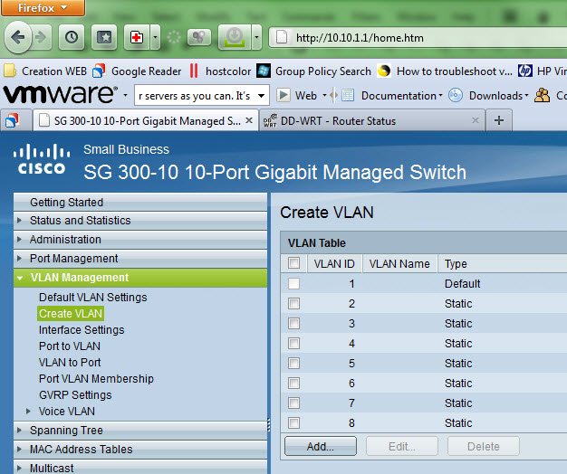The width and height of the screenshot is (567, 474).
Task: Click the red cross toolbar icon
Action: click(137, 37)
